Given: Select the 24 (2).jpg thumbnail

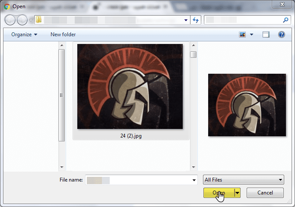Looking at the screenshot, I should 130,86.
